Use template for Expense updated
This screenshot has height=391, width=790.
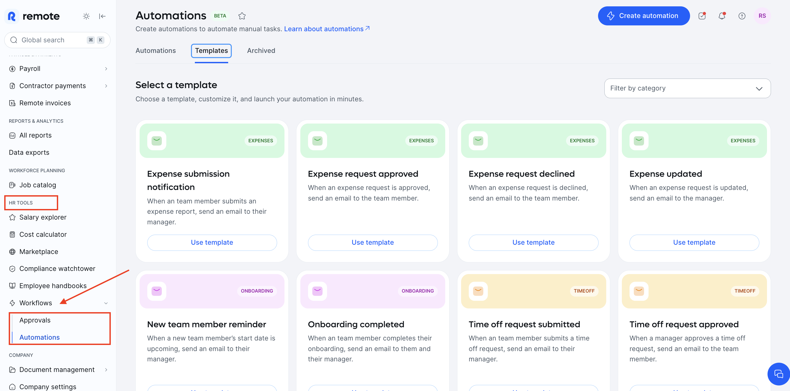(x=694, y=242)
